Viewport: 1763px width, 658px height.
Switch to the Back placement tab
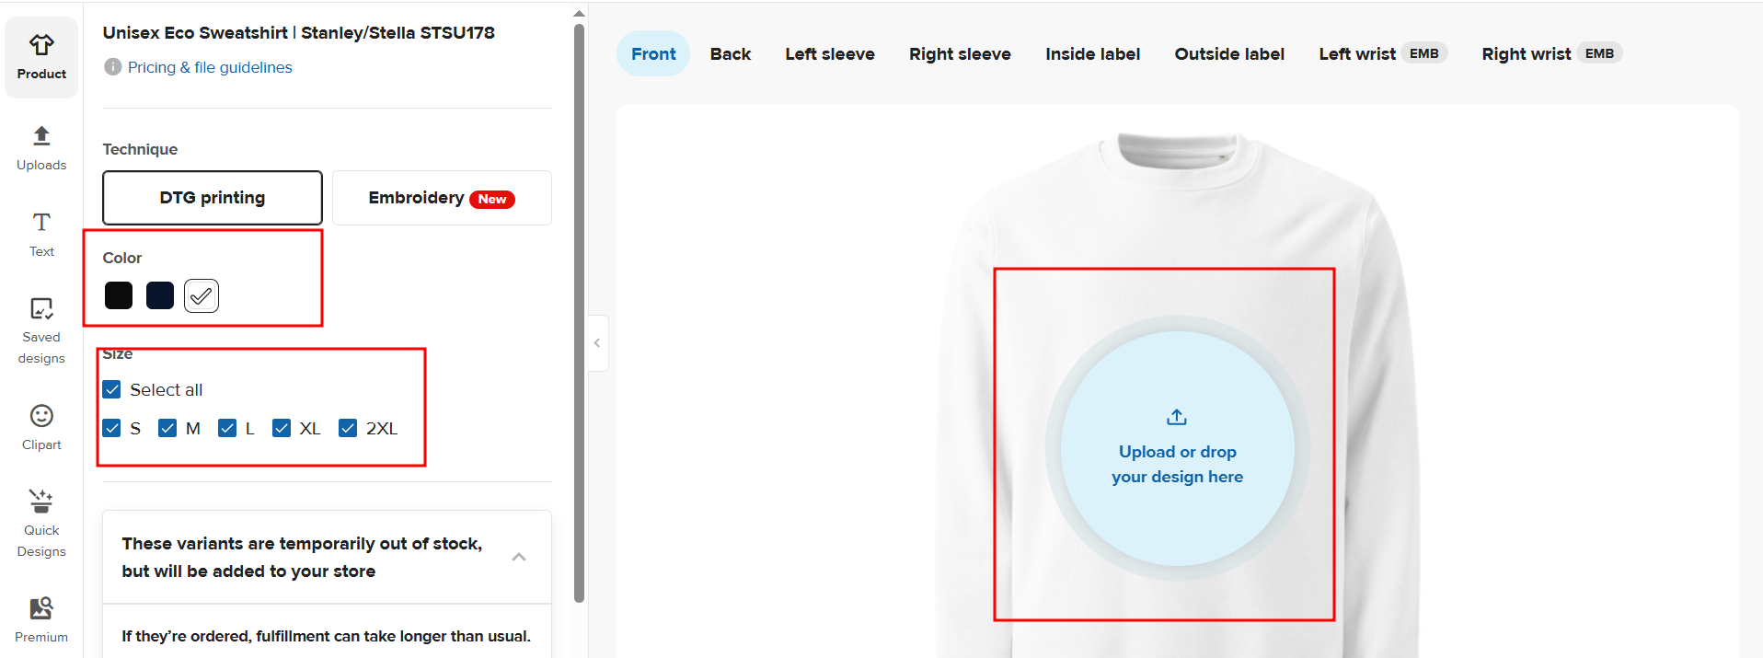tap(730, 54)
